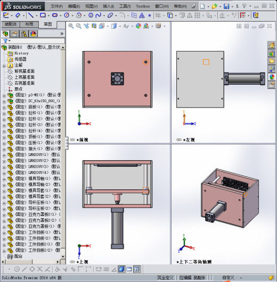Click the Open file folder icon

coord(214,6)
